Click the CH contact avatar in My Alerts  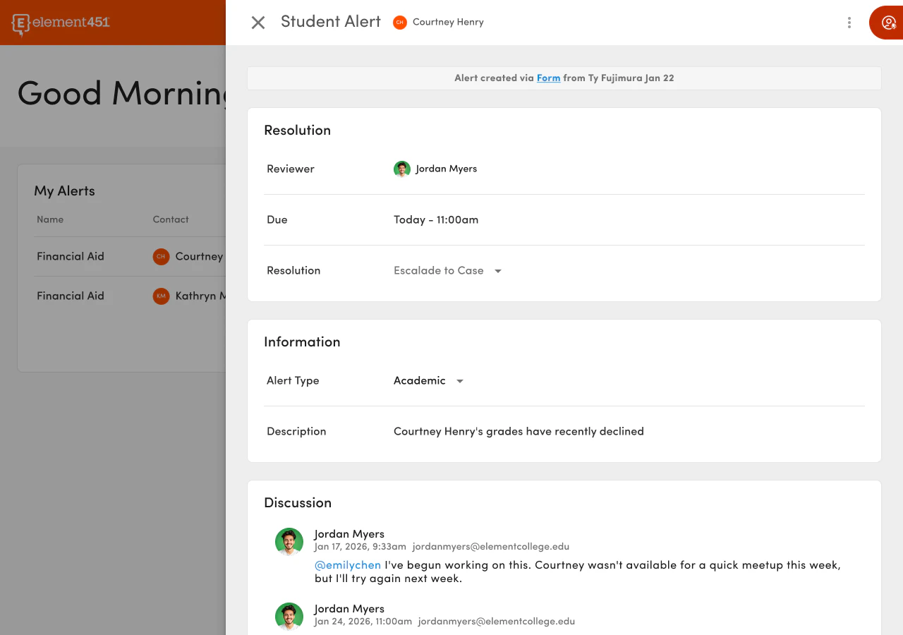pyautogui.click(x=161, y=257)
